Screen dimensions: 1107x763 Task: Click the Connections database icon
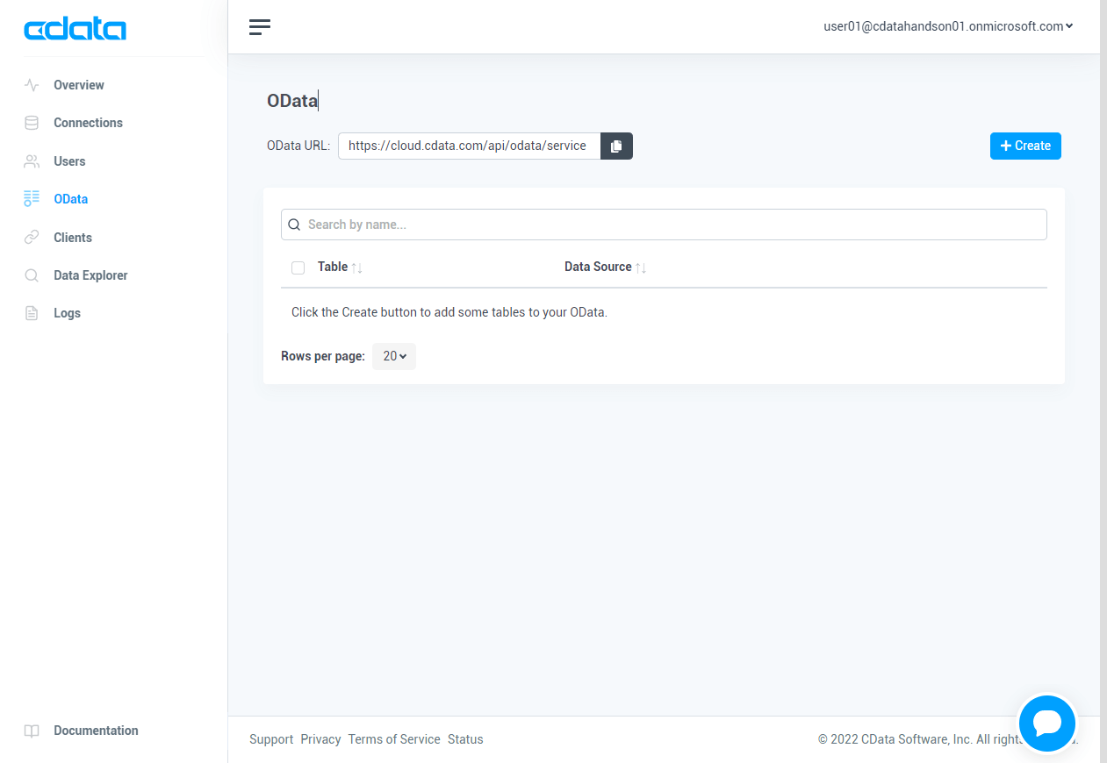(32, 123)
